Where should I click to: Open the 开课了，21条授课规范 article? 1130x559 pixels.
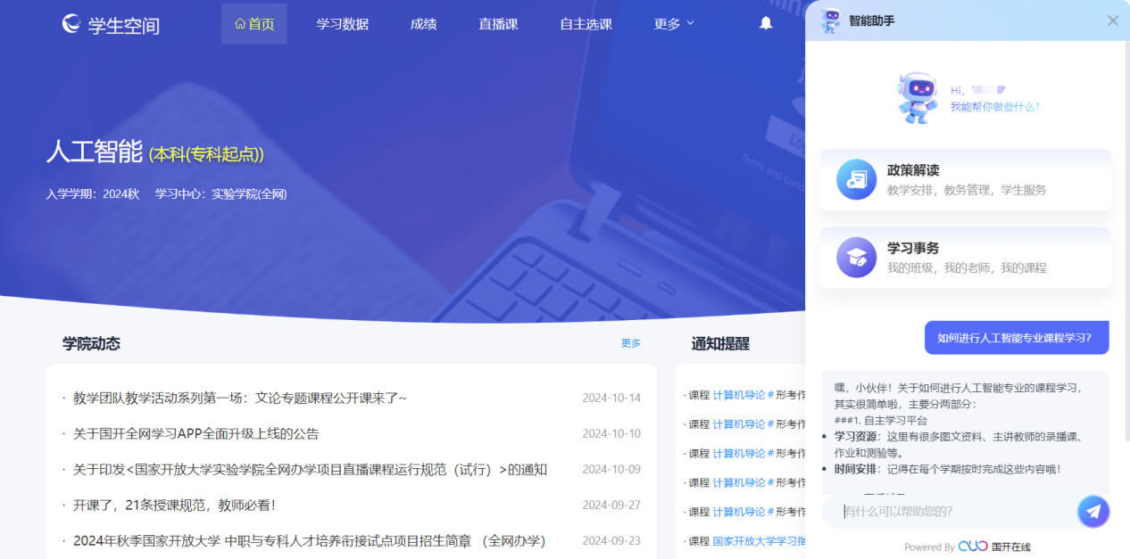pos(174,506)
